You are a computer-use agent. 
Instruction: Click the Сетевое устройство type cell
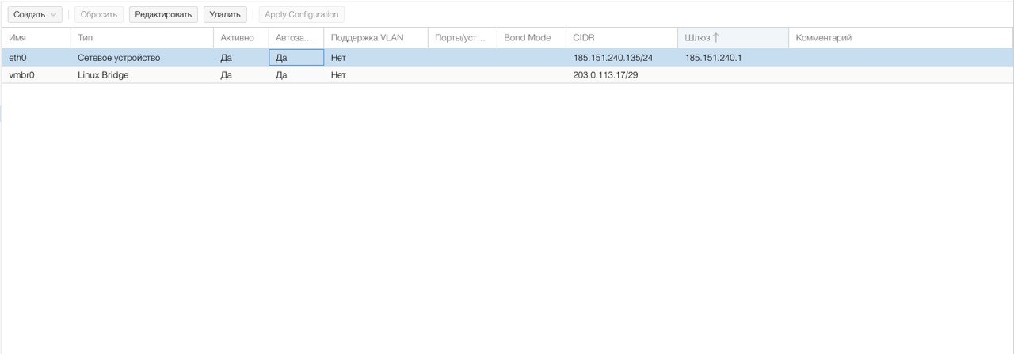tap(142, 58)
